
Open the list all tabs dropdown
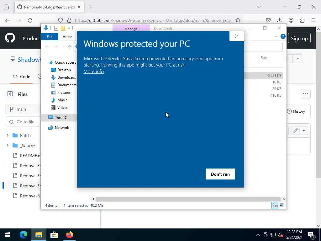[x=259, y=7]
